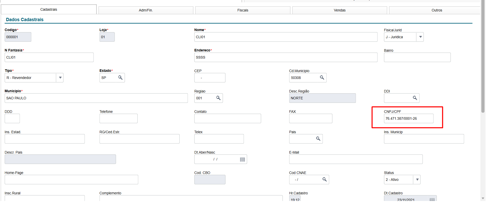Click the vertical scrollbar thumb

483,56
